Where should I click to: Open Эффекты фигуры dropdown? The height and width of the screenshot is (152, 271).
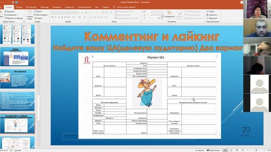click(x=193, y=18)
